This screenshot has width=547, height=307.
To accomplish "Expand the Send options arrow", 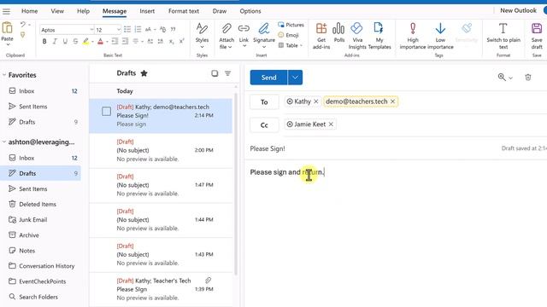I will pos(295,78).
